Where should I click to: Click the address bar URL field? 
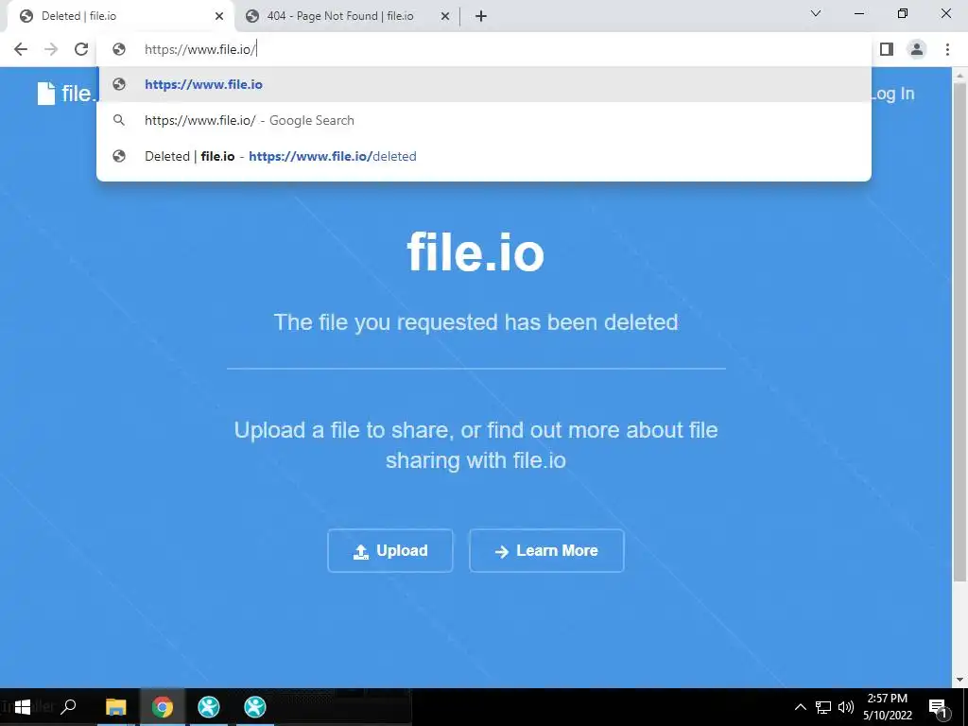point(483,49)
